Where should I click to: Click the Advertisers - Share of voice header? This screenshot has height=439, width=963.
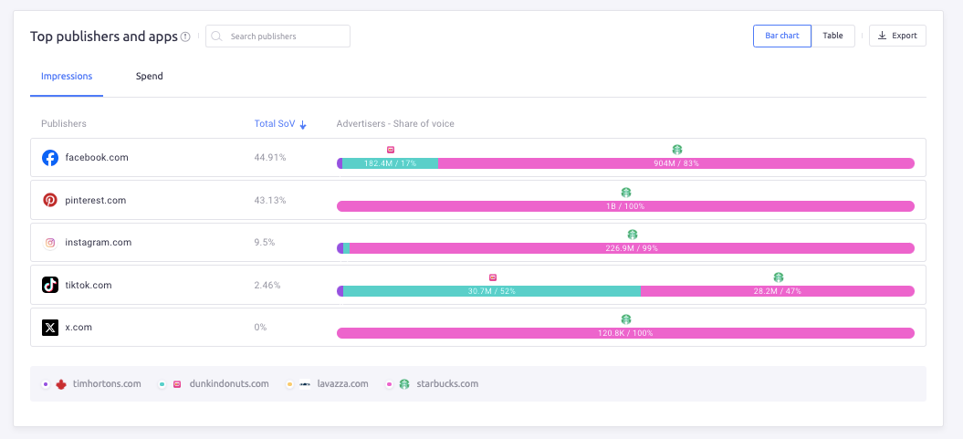[395, 124]
